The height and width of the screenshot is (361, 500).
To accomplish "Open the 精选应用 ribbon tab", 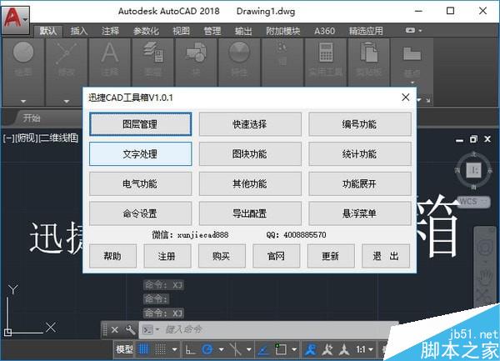I will (x=366, y=31).
